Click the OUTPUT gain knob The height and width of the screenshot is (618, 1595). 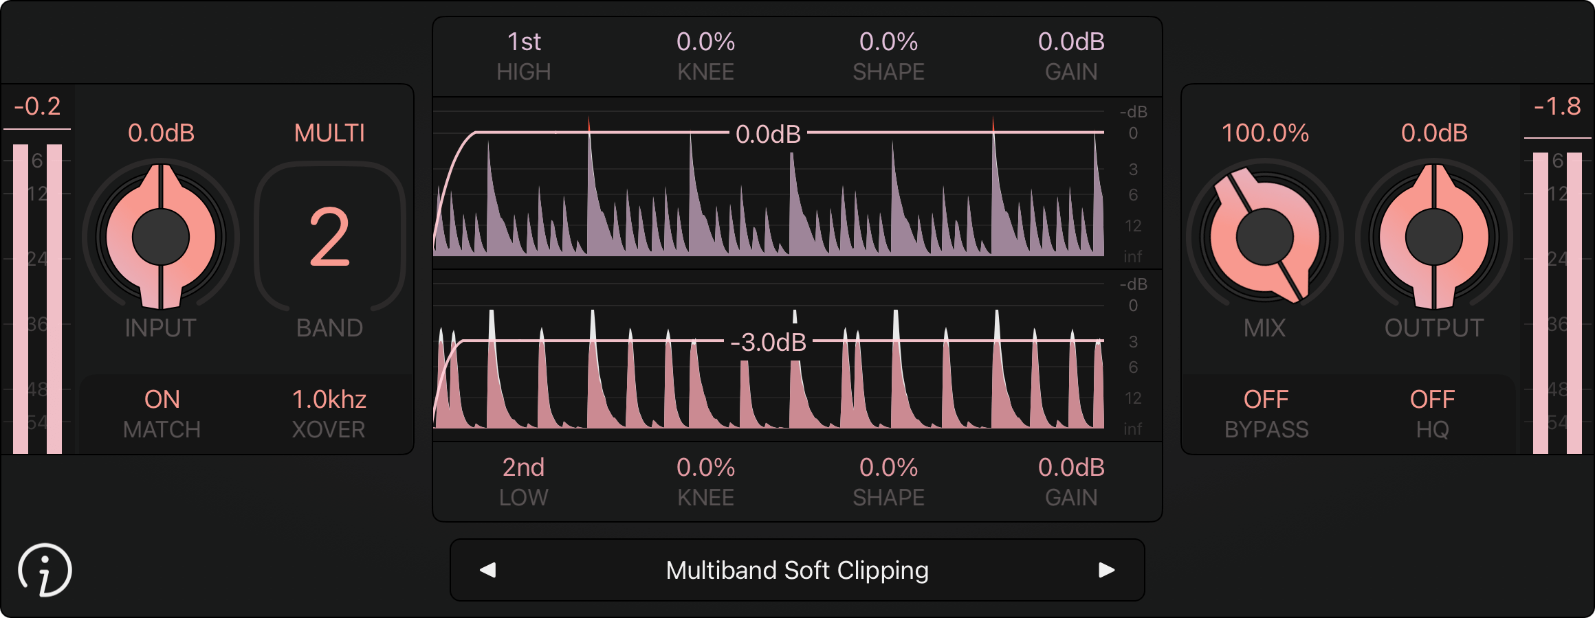[x=1434, y=237]
